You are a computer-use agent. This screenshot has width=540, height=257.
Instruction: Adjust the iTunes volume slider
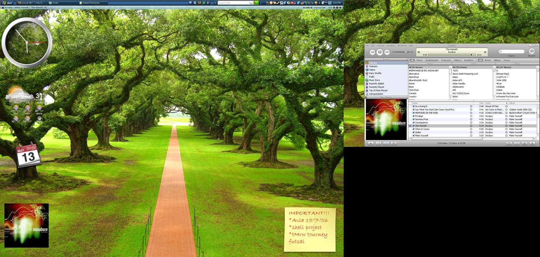pos(406,52)
